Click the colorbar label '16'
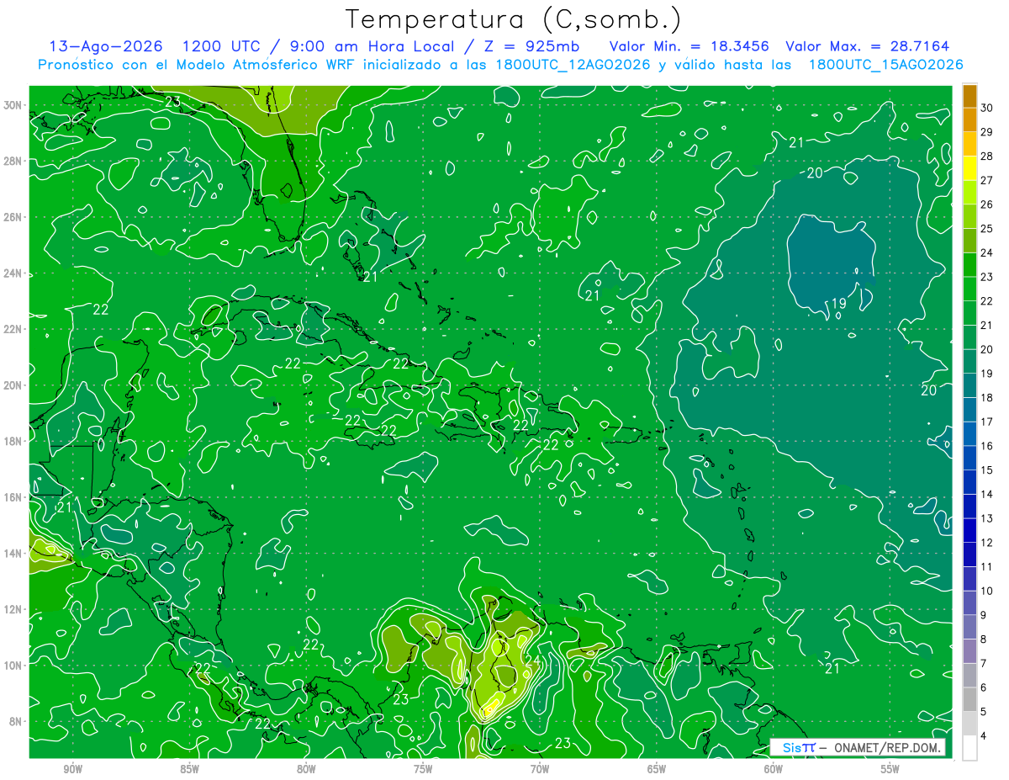This screenshot has width=1009, height=780. (x=987, y=446)
